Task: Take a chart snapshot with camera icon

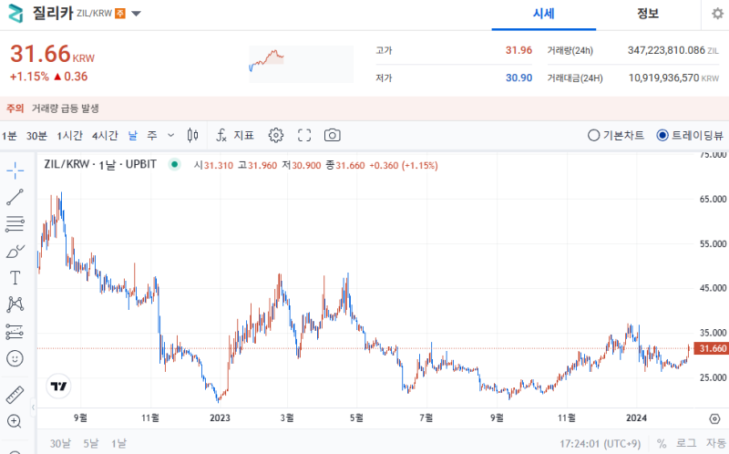Action: 332,135
